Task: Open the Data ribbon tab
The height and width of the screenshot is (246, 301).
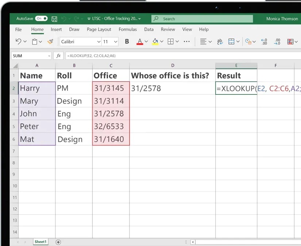Action: click(149, 29)
